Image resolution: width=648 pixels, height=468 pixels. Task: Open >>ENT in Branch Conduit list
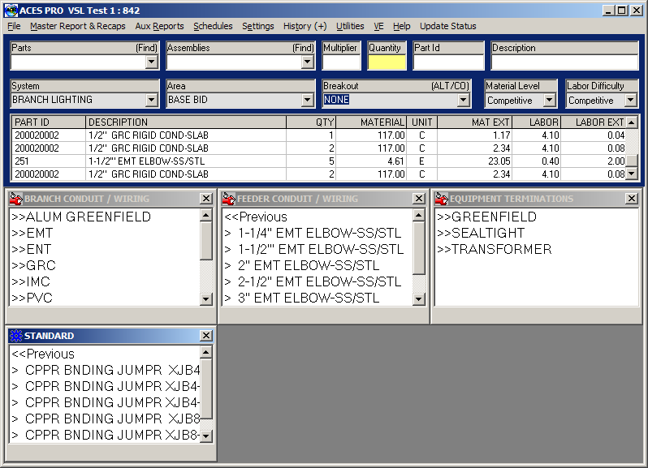32,249
